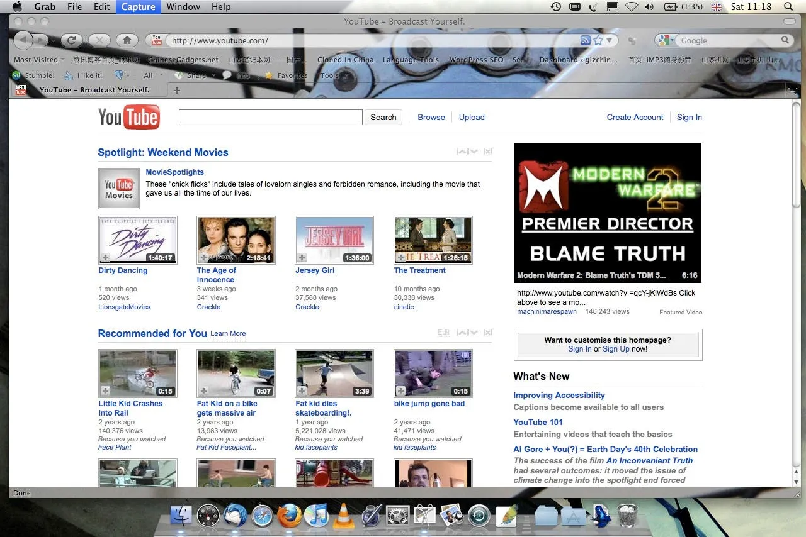The width and height of the screenshot is (806, 537).
Task: Click the Sign In link
Action: [x=689, y=117]
